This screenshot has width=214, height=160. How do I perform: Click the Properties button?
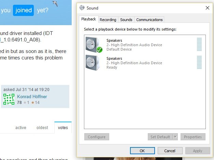193,137
